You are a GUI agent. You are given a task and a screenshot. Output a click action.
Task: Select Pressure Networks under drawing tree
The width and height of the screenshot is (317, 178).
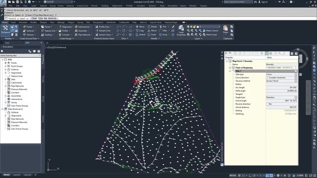pyautogui.click(x=19, y=89)
